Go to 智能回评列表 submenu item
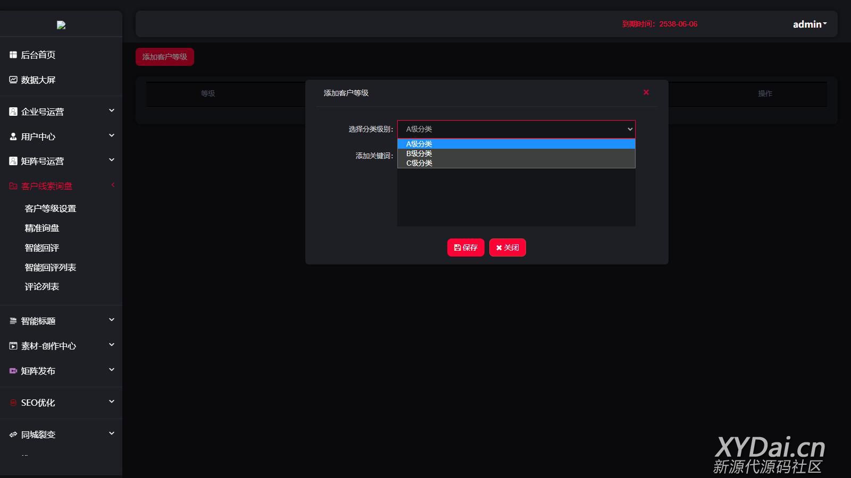Image resolution: width=851 pixels, height=478 pixels. tap(51, 268)
